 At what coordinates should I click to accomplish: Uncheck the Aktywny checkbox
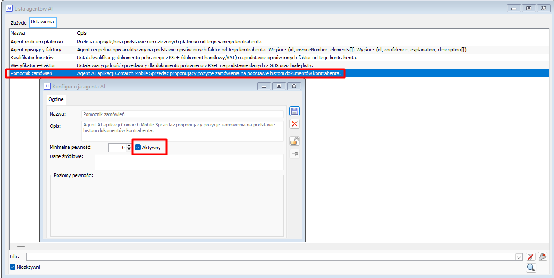tap(138, 148)
